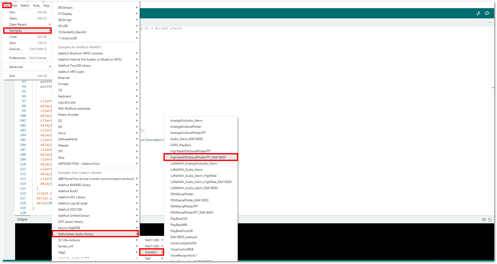Expand 10.StarterKit_BasicKit examples
The height and width of the screenshot is (264, 497).
coord(96,32)
